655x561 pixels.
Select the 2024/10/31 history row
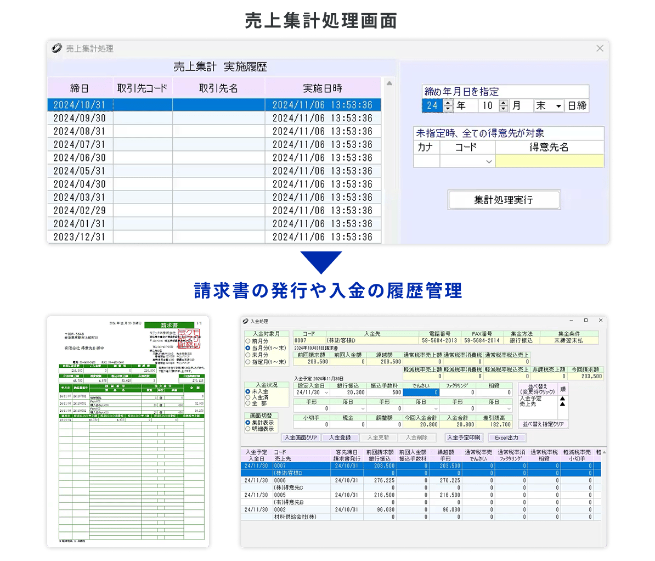214,105
